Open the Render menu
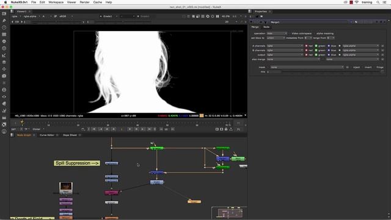The width and height of the screenshot is (391, 220). click(x=84, y=2)
